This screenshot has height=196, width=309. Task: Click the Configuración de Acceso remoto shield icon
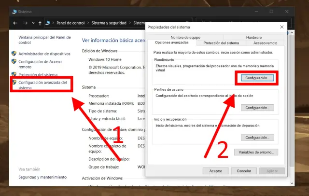pyautogui.click(x=14, y=61)
